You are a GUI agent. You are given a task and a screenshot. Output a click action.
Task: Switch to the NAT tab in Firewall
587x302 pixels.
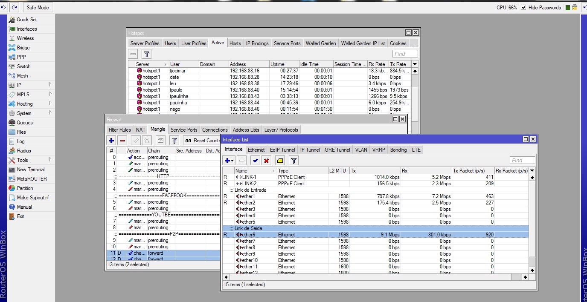[140, 130]
